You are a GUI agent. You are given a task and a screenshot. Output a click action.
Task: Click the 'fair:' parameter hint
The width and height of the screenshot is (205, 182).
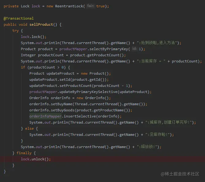[x=91, y=6]
